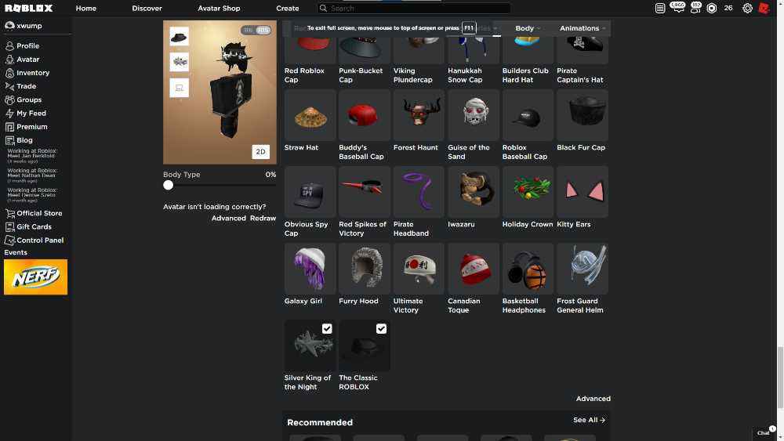Open the Trade sidebar icon
784x441 pixels.
pyautogui.click(x=9, y=86)
